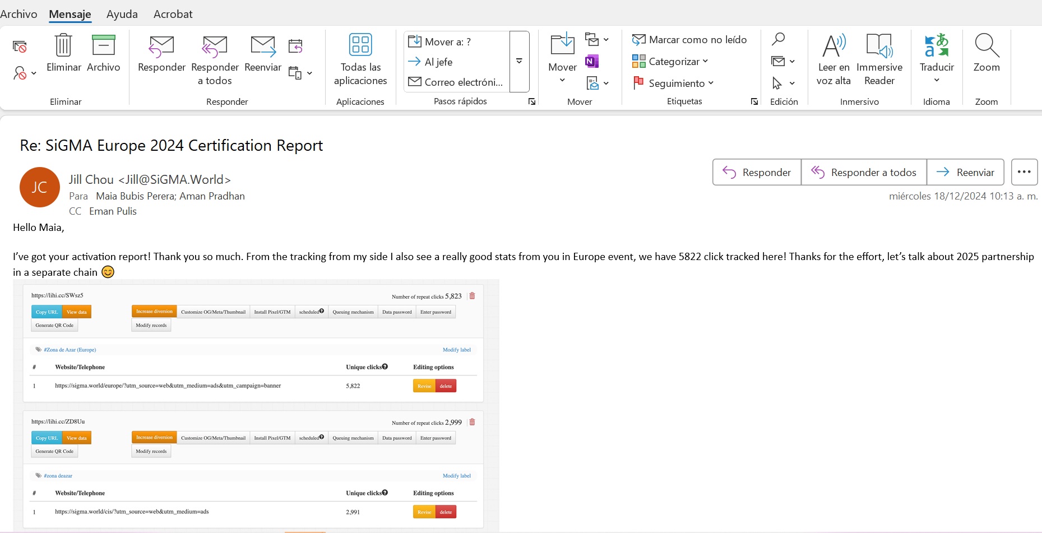Click the ribbon Responder icon
1042x533 pixels.
[161, 46]
